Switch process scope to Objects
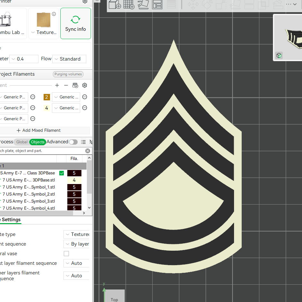This screenshot has height=302, width=302. (x=38, y=142)
